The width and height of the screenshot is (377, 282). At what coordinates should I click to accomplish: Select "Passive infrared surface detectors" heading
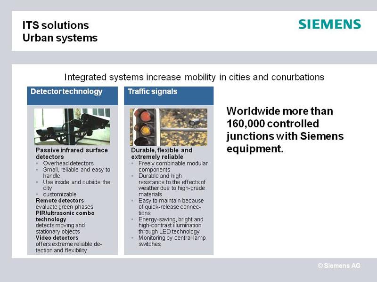(72, 154)
